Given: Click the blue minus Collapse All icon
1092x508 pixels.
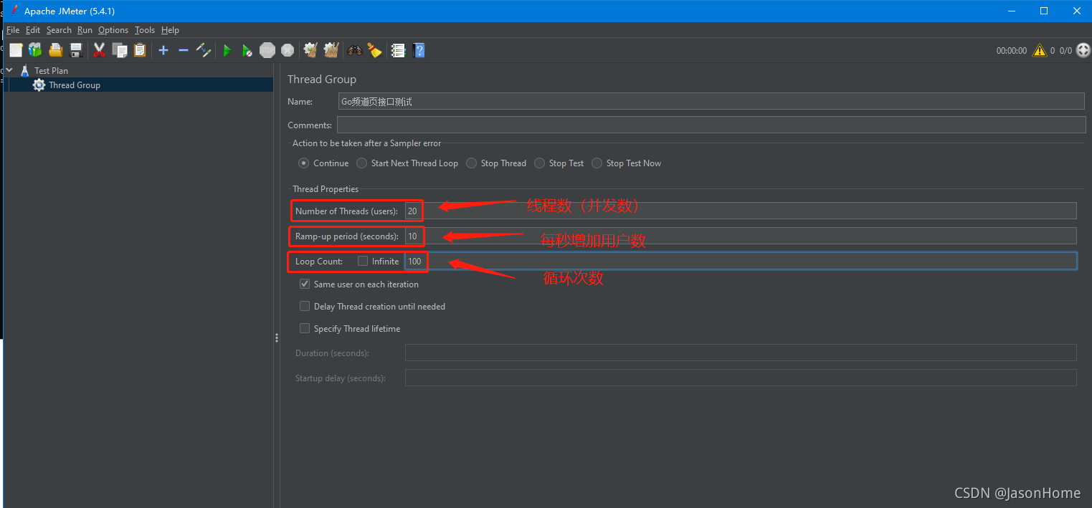Looking at the screenshot, I should [x=183, y=50].
